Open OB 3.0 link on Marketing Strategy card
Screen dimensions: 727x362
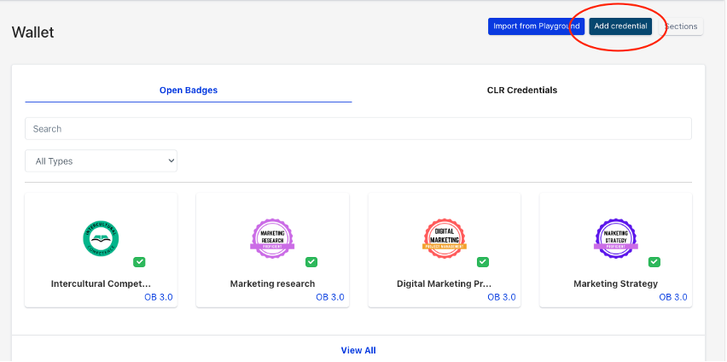tap(673, 297)
